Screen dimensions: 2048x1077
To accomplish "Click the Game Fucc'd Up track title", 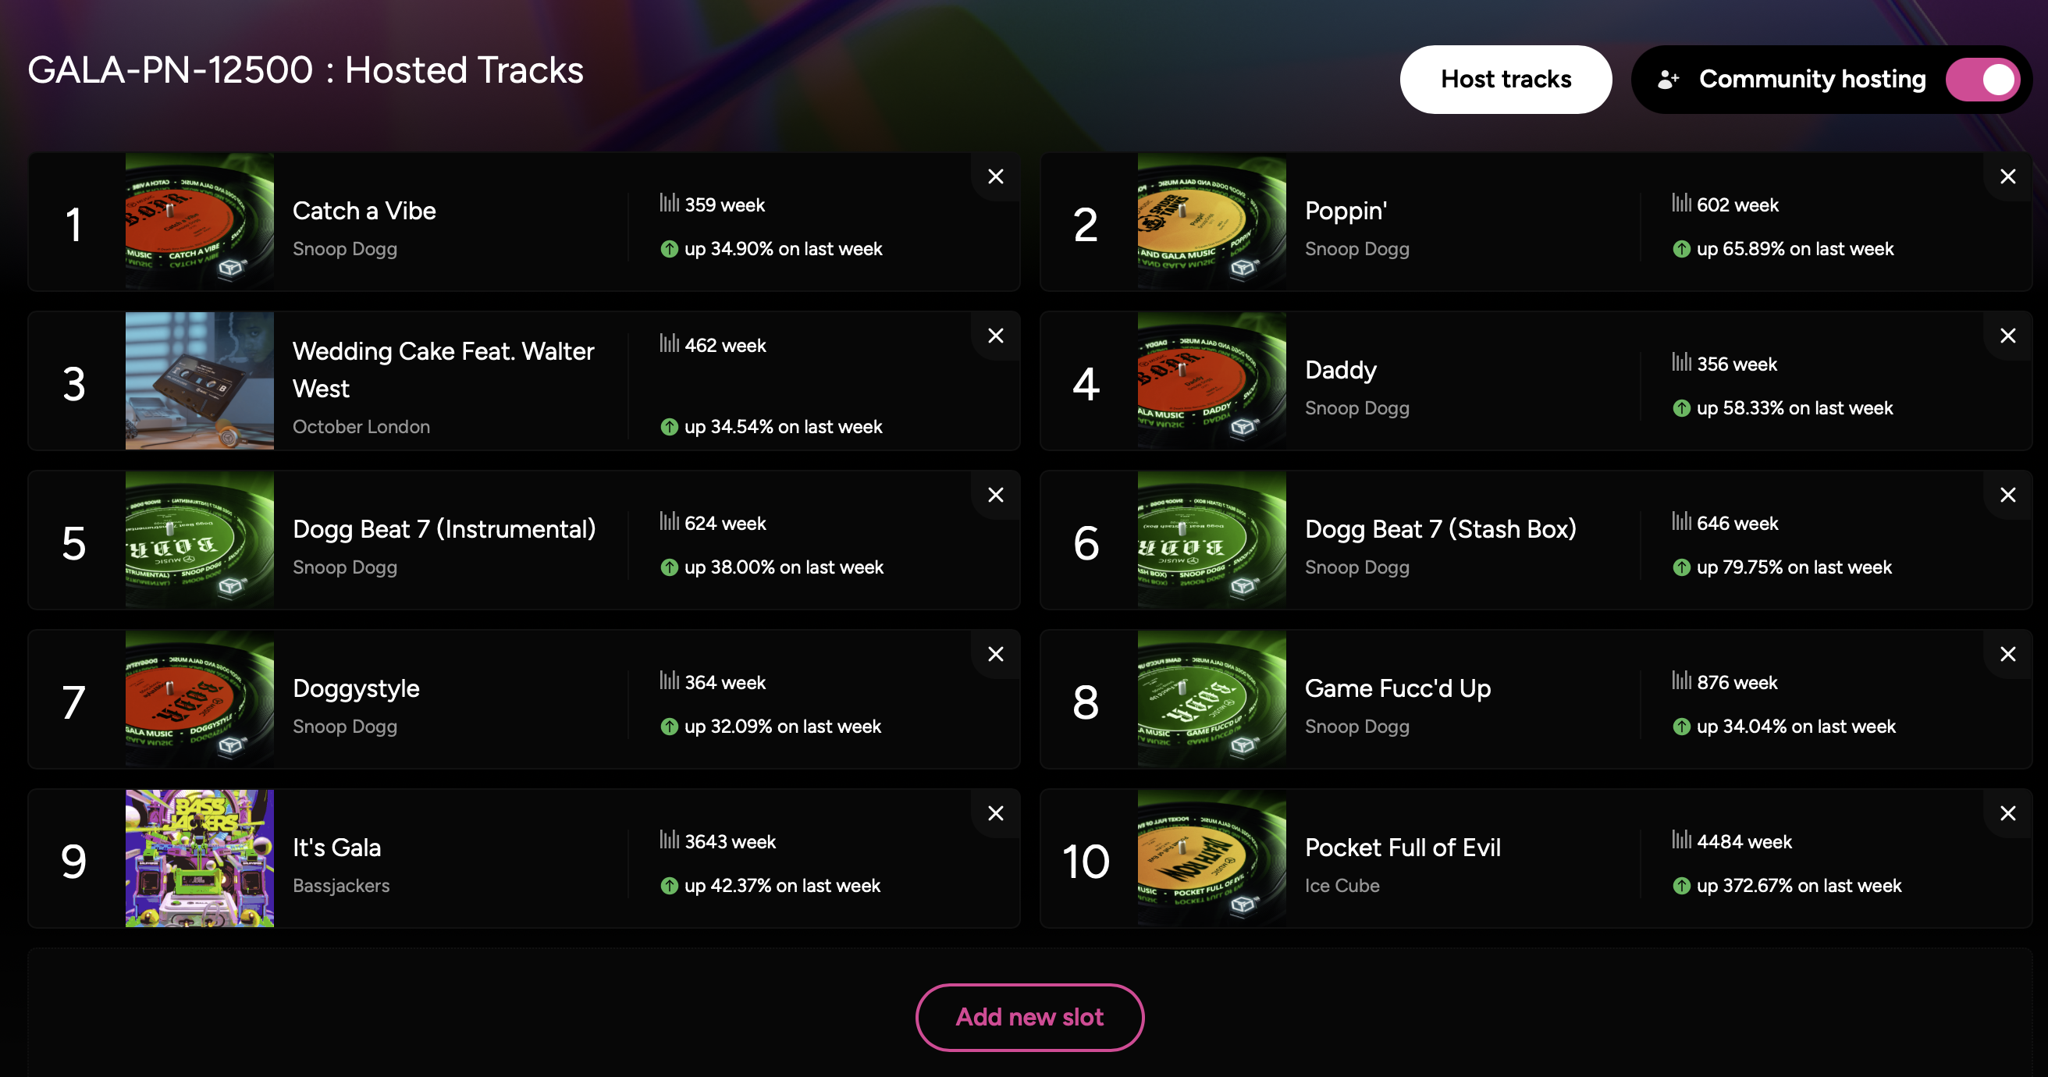I will pos(1398,688).
